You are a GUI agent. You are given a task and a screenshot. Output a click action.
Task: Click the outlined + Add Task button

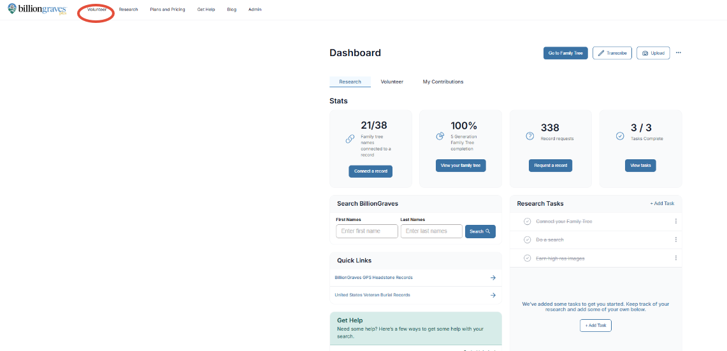coord(595,326)
